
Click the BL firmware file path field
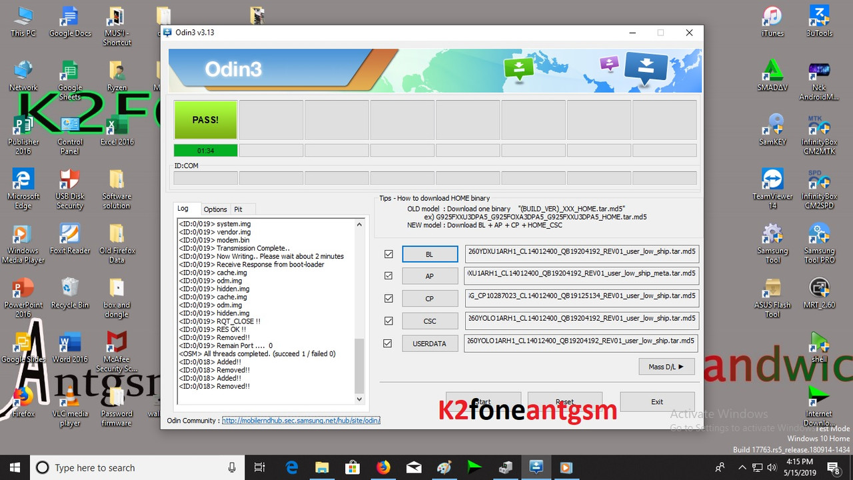[582, 254]
